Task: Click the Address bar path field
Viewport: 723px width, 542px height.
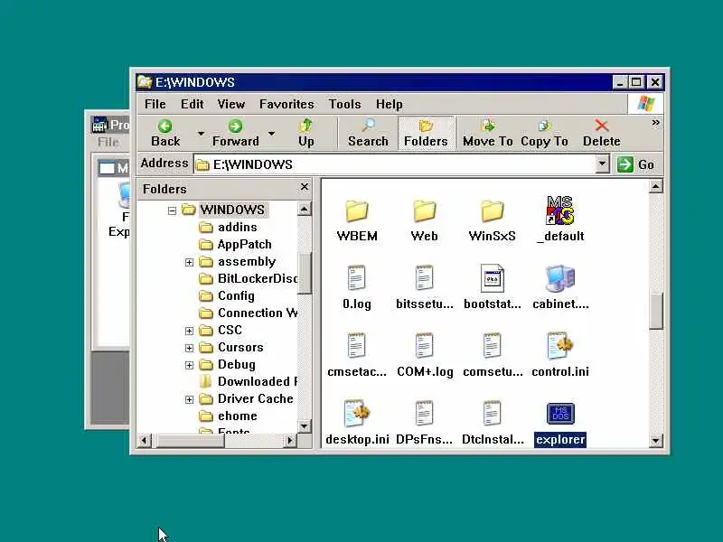Action: [395, 164]
